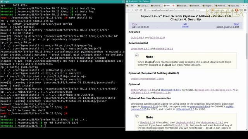Click the 'Required' heading text
Viewport: 248px width, 139px height.
point(134,32)
